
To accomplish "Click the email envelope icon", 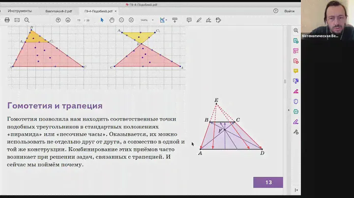I will pyautogui.click(x=17, y=20).
